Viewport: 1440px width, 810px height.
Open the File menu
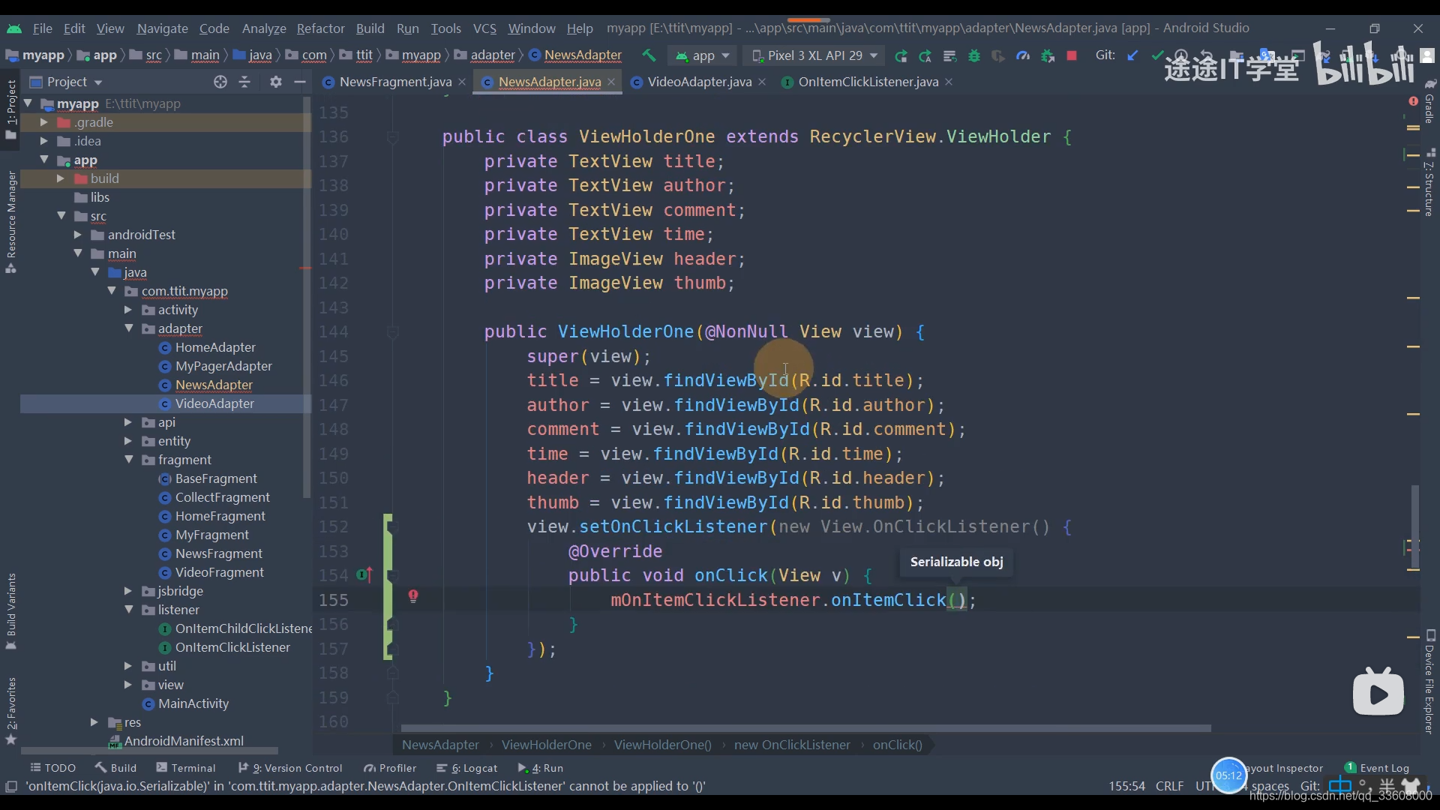(x=42, y=28)
